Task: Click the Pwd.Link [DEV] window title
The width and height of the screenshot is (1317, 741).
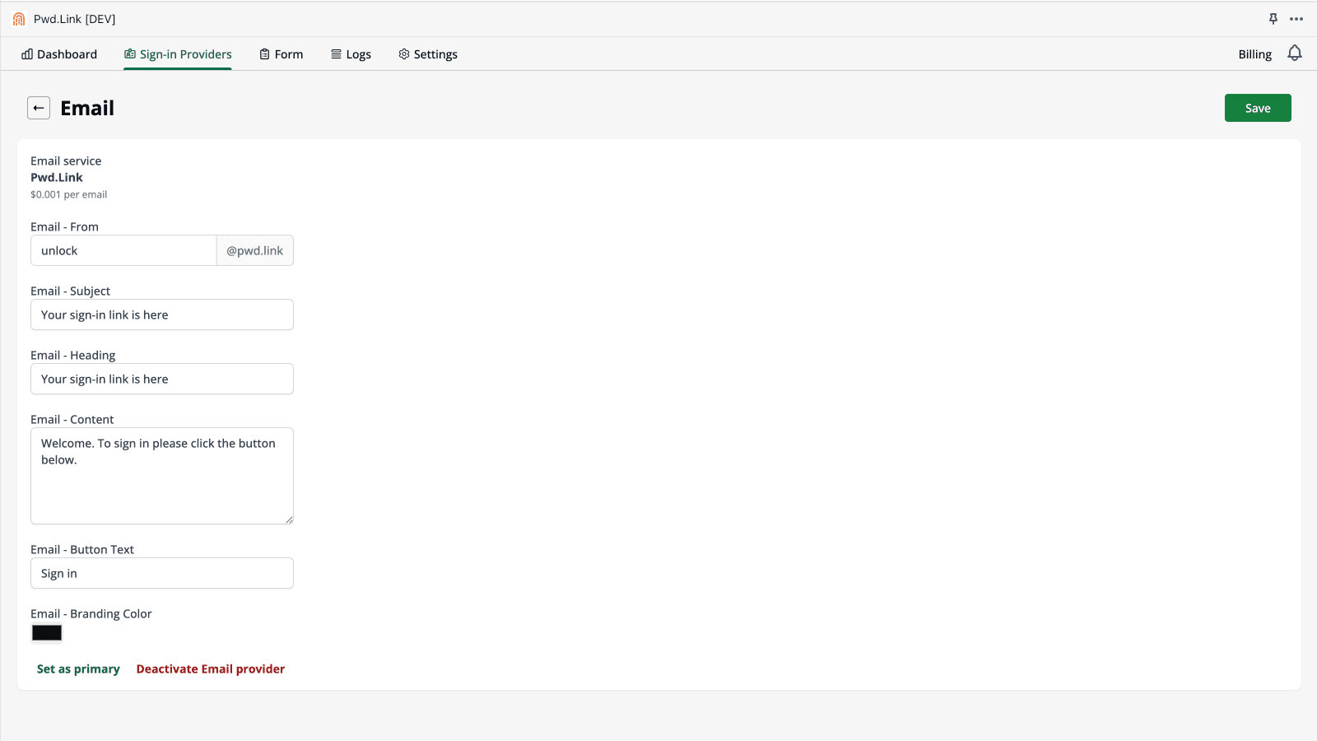Action: coord(75,19)
